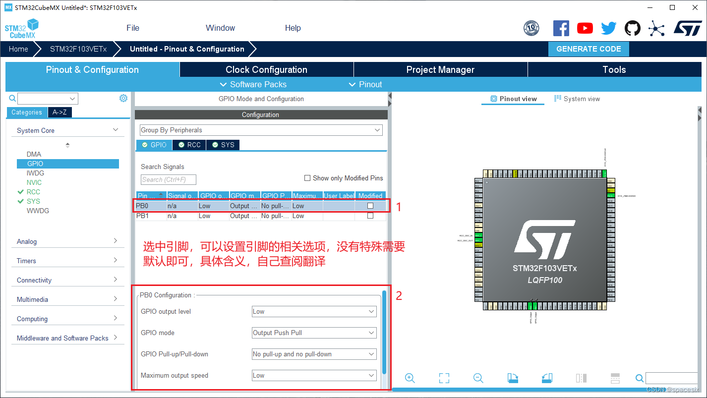
Task: Open the category settings gear icon
Action: point(123,98)
